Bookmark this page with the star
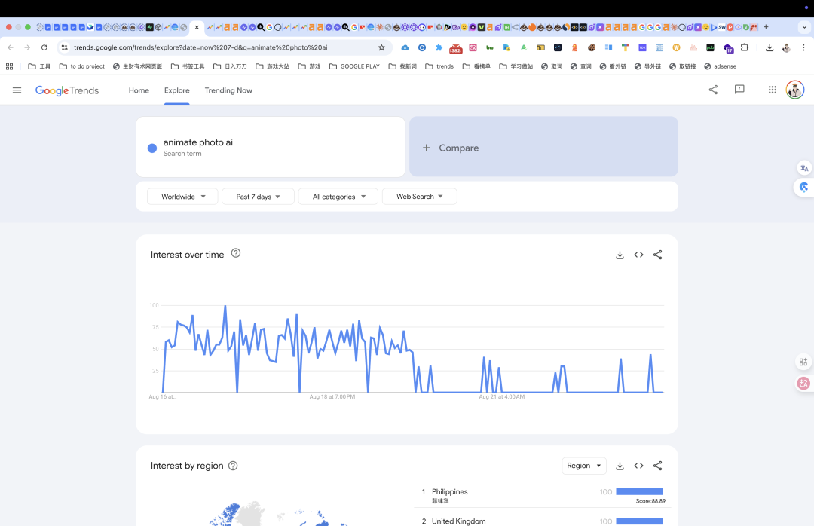 pos(381,47)
